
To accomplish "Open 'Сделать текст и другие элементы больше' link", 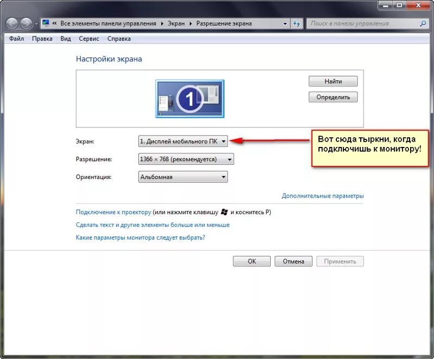I will point(152,225).
